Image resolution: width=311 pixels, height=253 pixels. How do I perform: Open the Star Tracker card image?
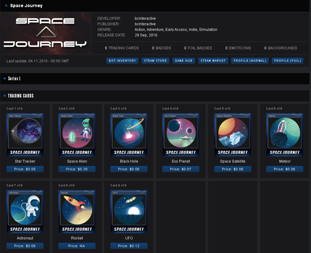[x=25, y=135]
